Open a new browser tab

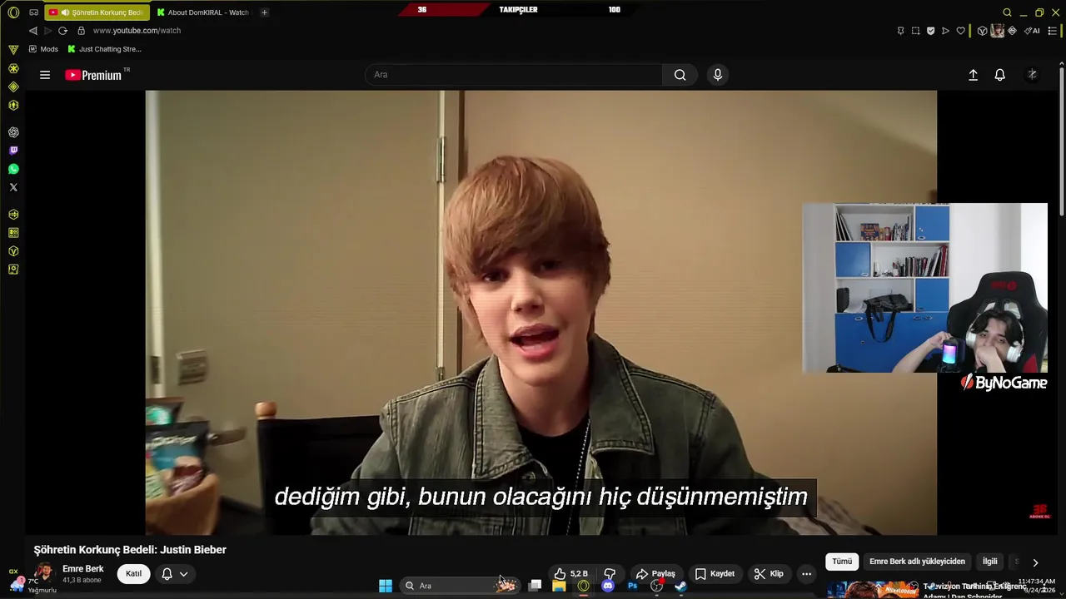point(264,12)
